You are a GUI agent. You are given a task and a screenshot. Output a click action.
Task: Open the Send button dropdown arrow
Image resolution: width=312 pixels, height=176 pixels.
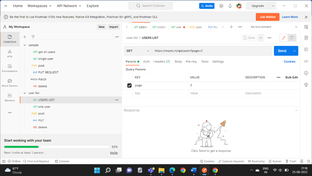pos(294,51)
